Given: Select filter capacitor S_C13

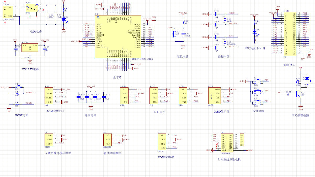Looking at the screenshot, I should (x=104, y=97).
